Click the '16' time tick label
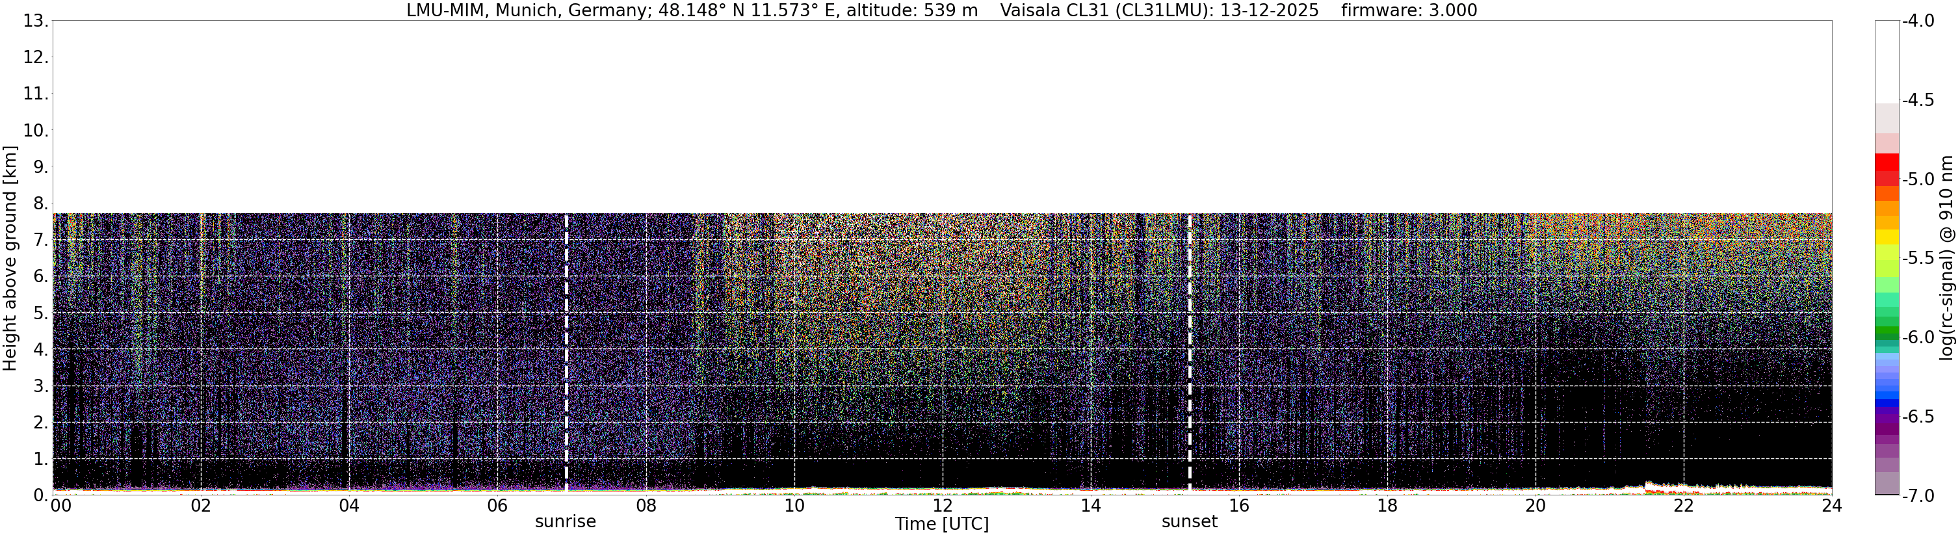 click(x=1238, y=506)
